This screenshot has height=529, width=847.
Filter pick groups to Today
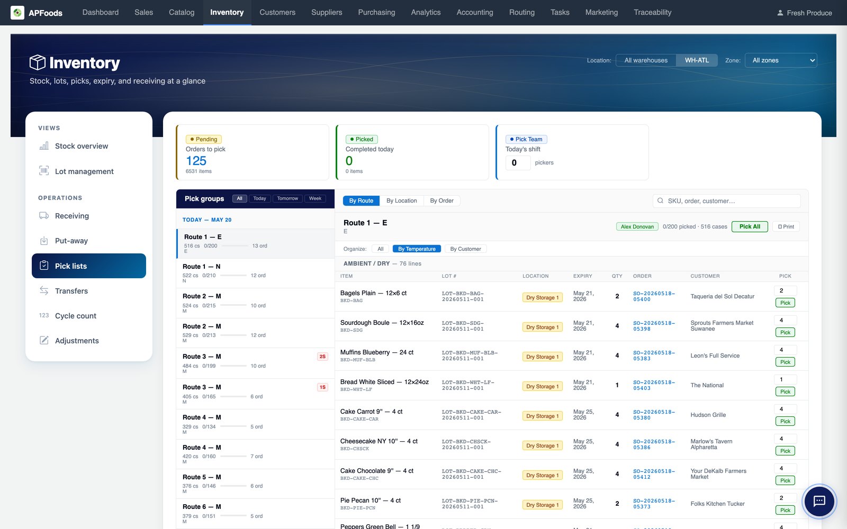click(259, 199)
